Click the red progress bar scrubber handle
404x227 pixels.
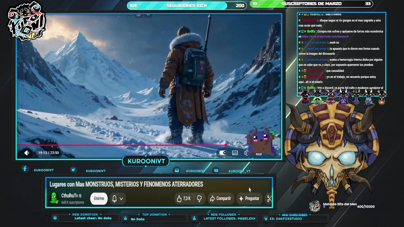[226, 145]
